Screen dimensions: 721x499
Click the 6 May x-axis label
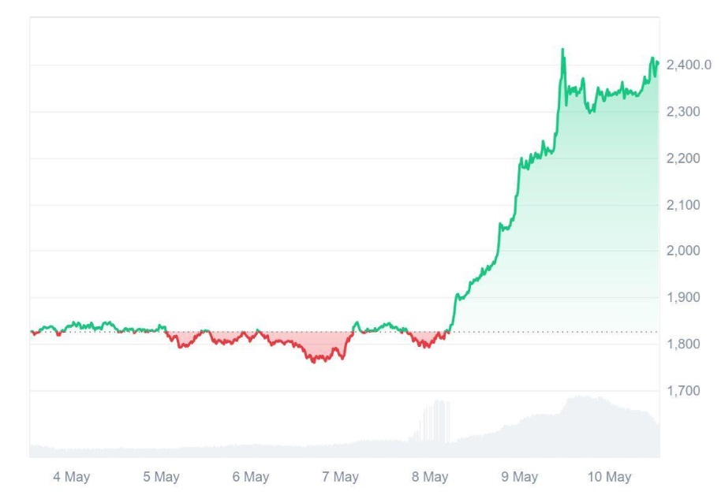[251, 477]
